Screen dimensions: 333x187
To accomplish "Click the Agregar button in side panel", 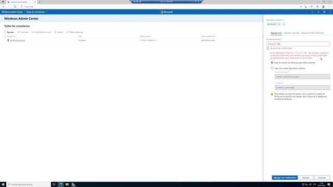I will point(306,178).
